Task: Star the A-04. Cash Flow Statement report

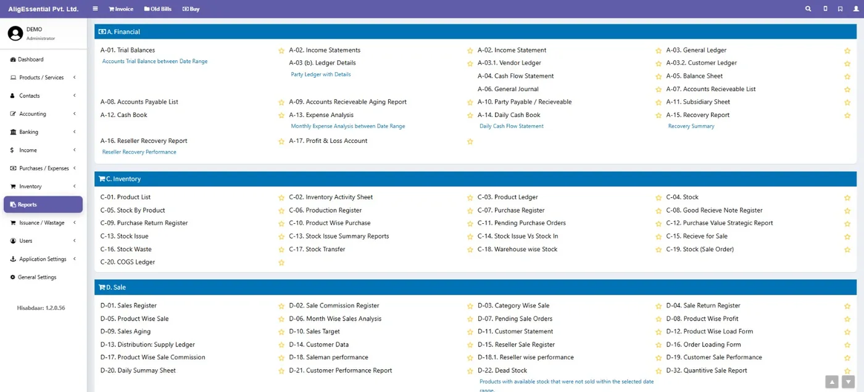Action: point(658,76)
